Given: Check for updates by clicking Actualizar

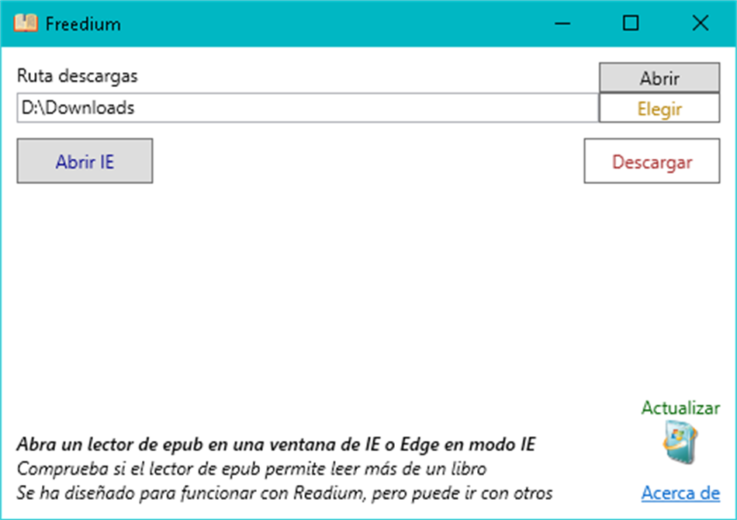Looking at the screenshot, I should click(680, 407).
